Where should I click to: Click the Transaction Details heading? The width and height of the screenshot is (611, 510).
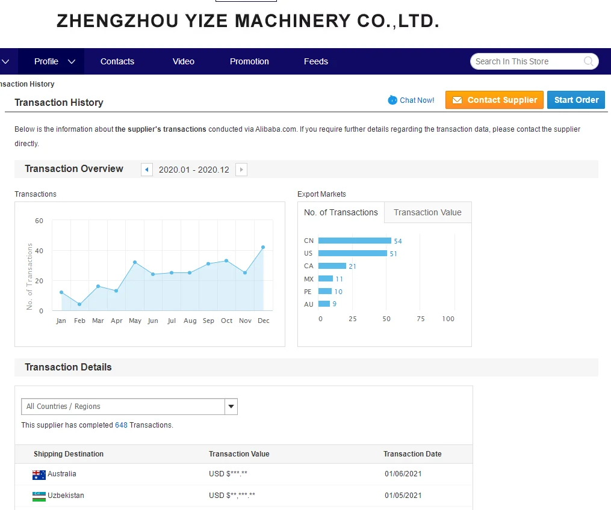[x=68, y=367]
